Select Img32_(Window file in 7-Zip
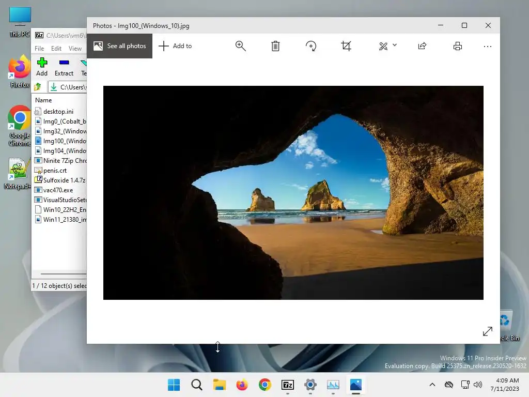529x397 pixels. (60, 131)
